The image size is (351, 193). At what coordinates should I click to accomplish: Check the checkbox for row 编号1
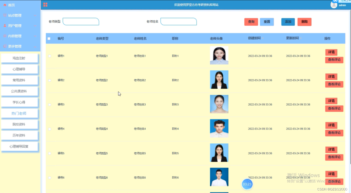(50, 56)
